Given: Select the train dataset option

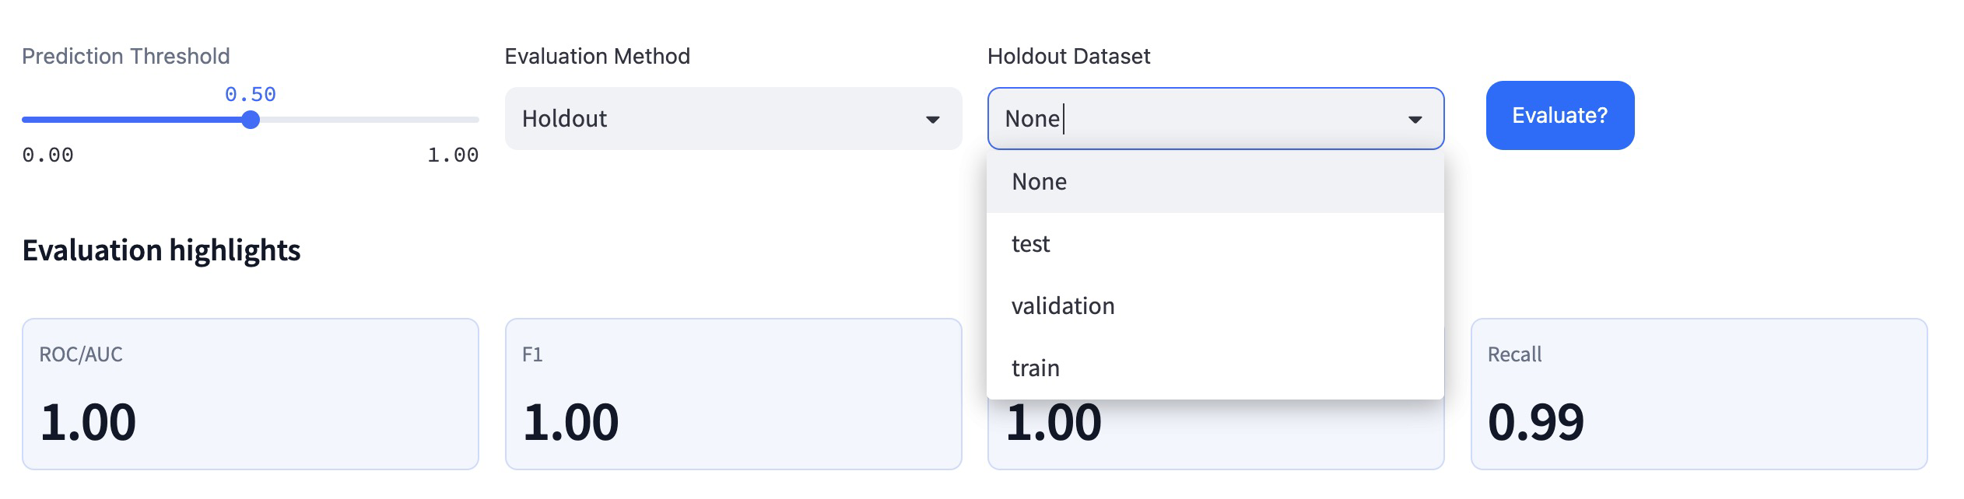Looking at the screenshot, I should (x=1036, y=368).
